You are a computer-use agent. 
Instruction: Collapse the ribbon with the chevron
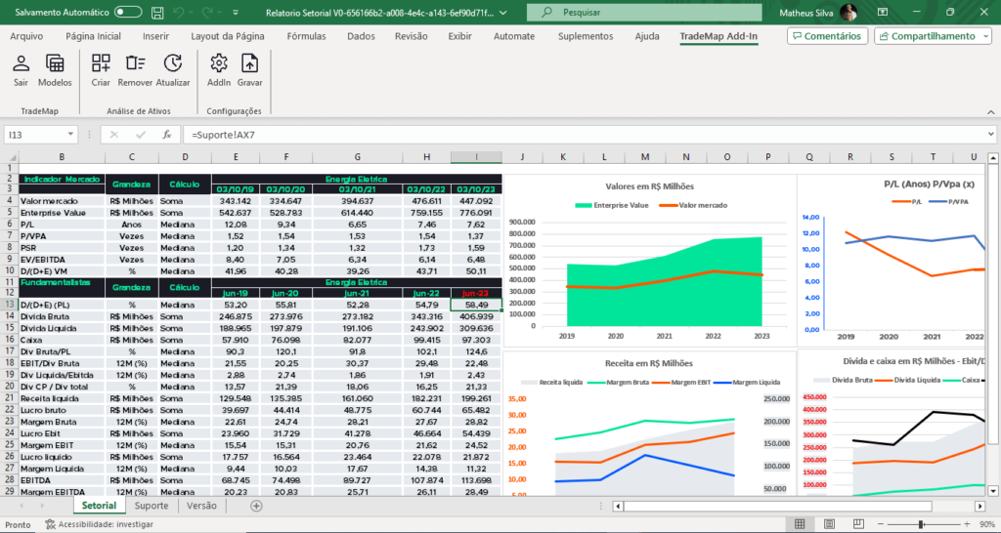click(x=991, y=111)
